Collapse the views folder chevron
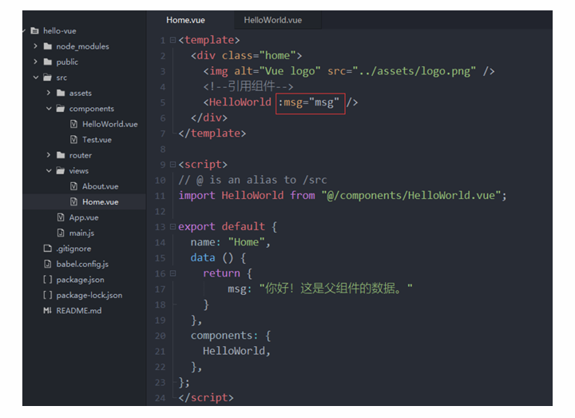This screenshot has height=418, width=575. coord(49,171)
